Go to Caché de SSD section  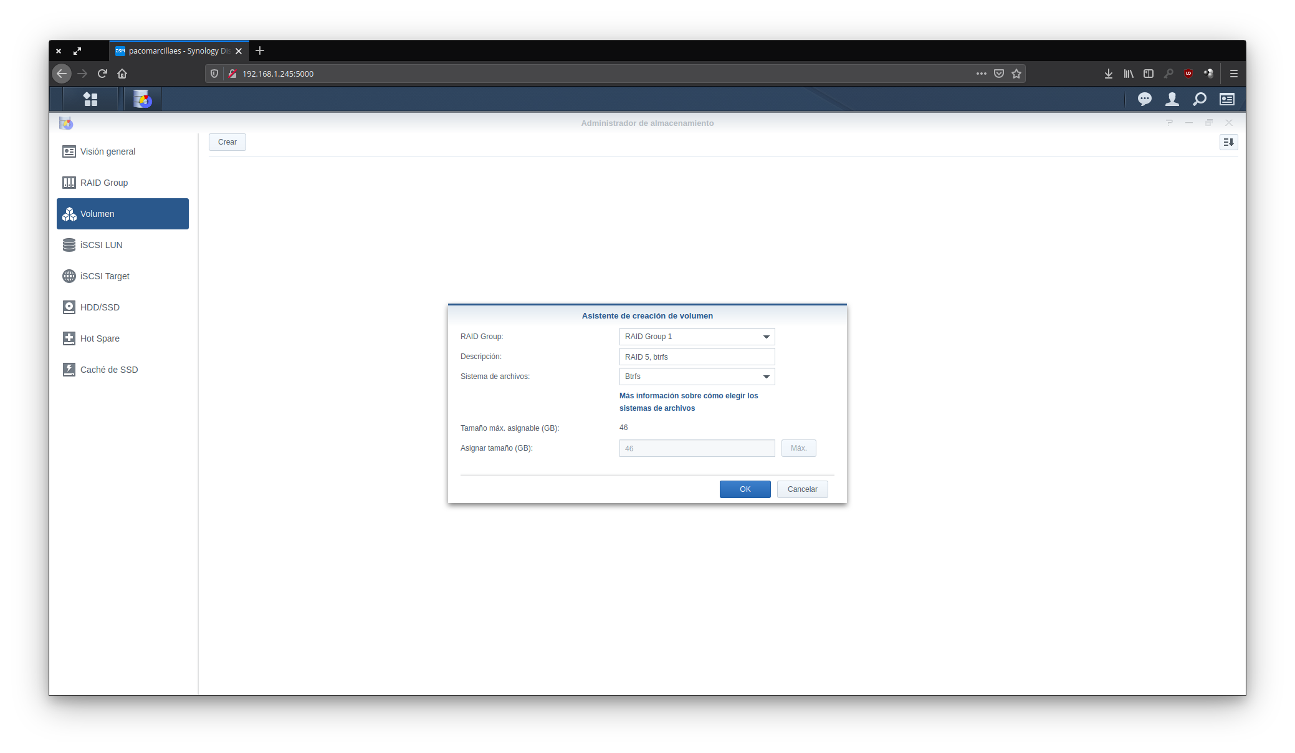pyautogui.click(x=109, y=370)
